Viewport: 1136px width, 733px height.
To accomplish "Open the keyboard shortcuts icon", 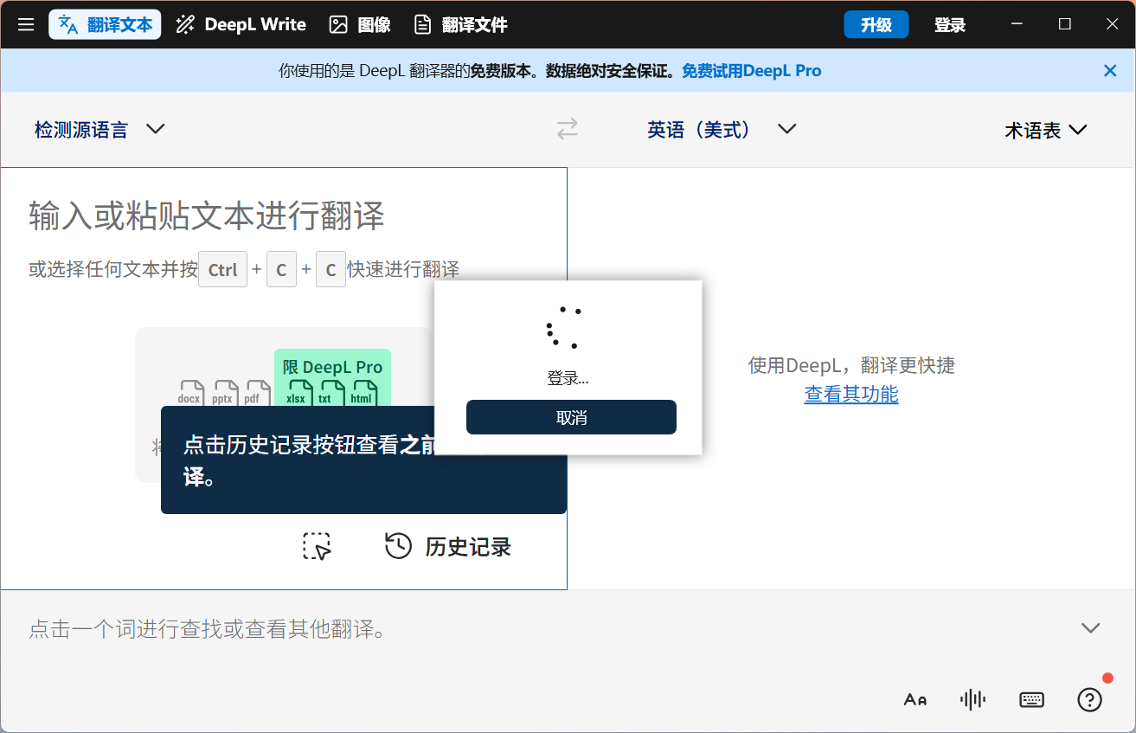I will pos(1031,699).
